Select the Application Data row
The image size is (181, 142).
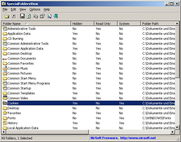pos(89,34)
